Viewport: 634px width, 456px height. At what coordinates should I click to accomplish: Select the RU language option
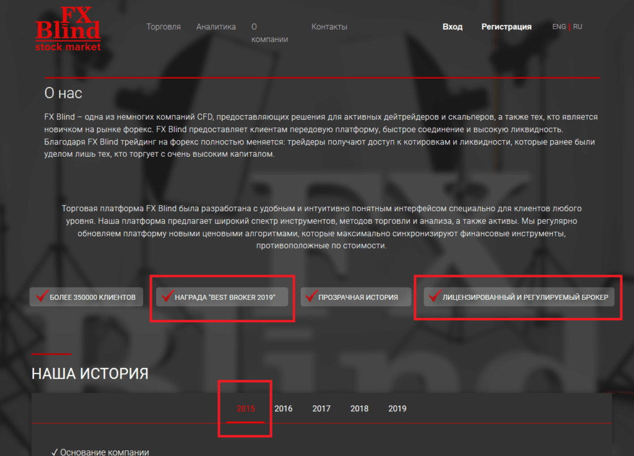(x=577, y=27)
